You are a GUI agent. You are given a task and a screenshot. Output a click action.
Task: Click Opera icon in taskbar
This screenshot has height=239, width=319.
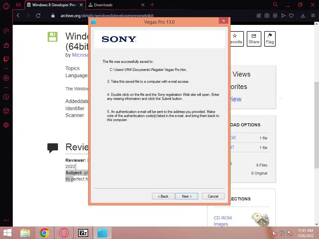point(64,233)
